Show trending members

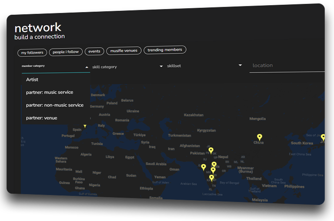coord(165,50)
